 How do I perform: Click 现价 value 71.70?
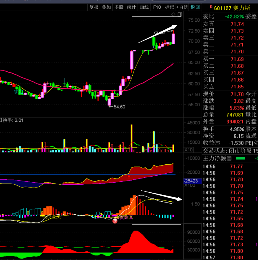[237, 94]
